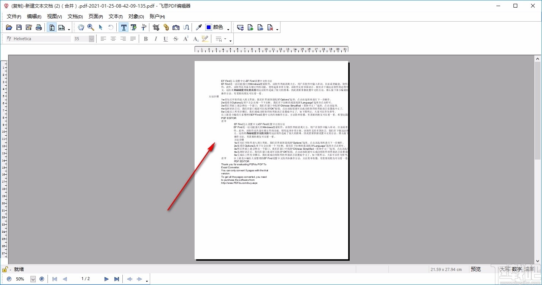Screen dimensions: 542x285
Task: Open the font size 35 dropdown
Action: coord(92,39)
